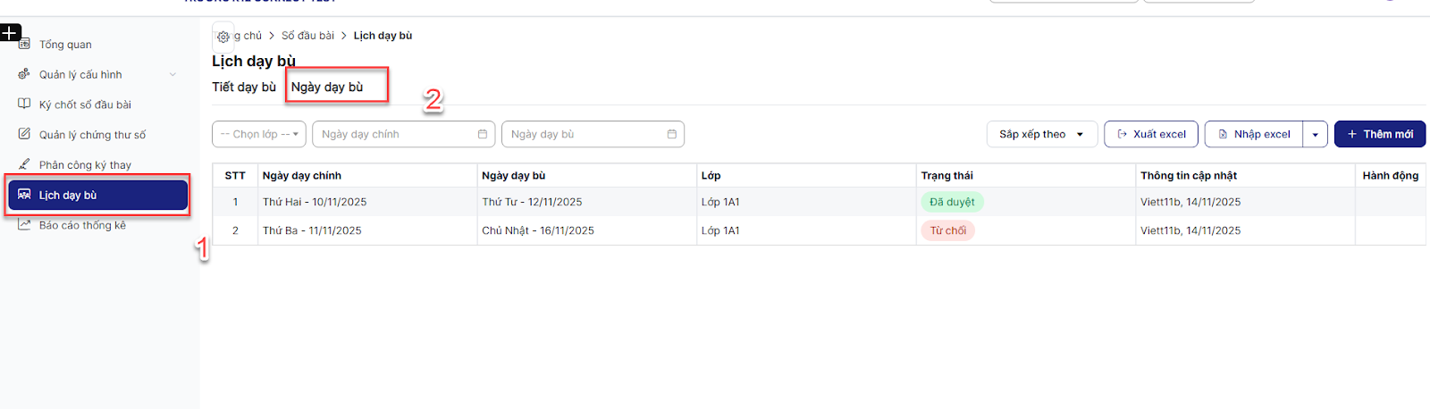Expand the Quản lý cấu hình submenu chevron

[172, 74]
